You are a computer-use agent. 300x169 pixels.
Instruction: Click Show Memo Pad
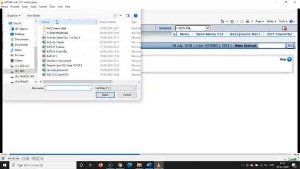click(210, 34)
